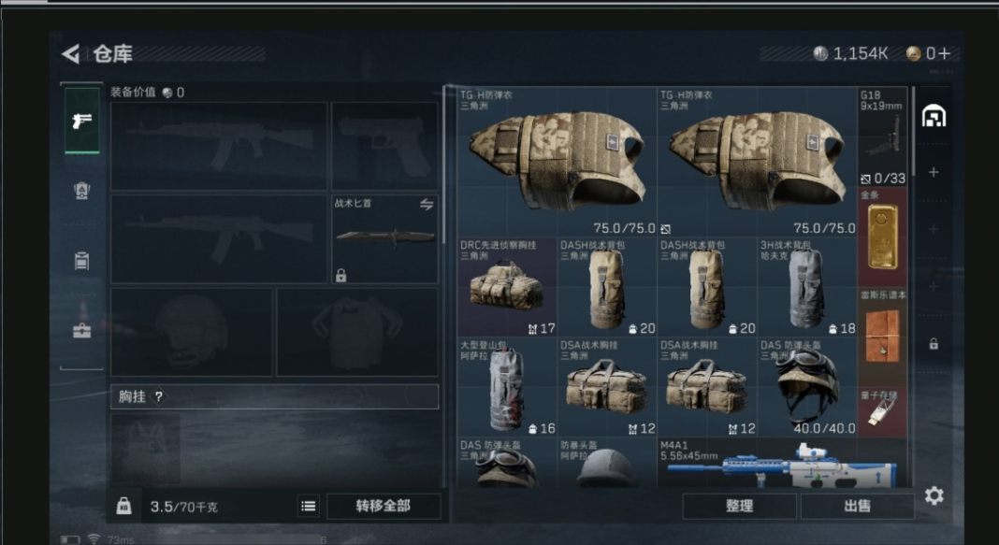This screenshot has height=545, width=999.
Task: Click the swap arrows on 战术匕首 slot
Action: click(x=427, y=205)
